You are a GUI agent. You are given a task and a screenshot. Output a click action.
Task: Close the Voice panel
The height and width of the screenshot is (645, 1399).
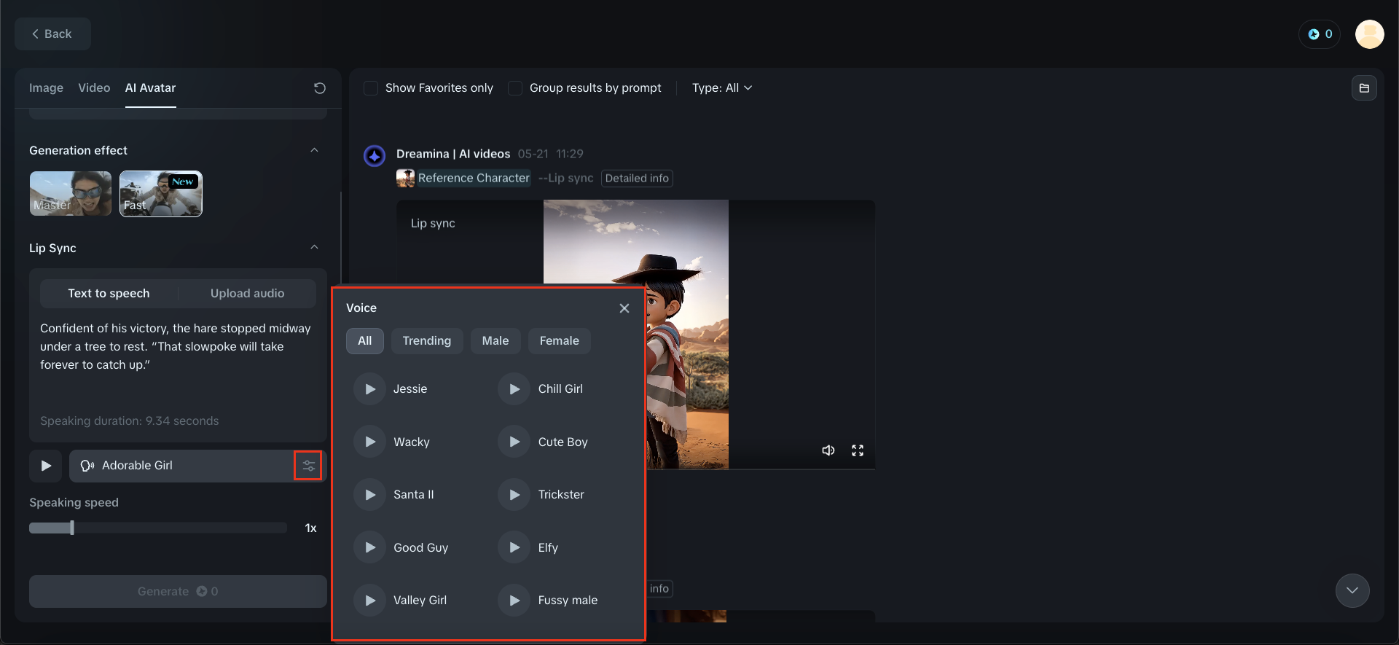tap(624, 308)
